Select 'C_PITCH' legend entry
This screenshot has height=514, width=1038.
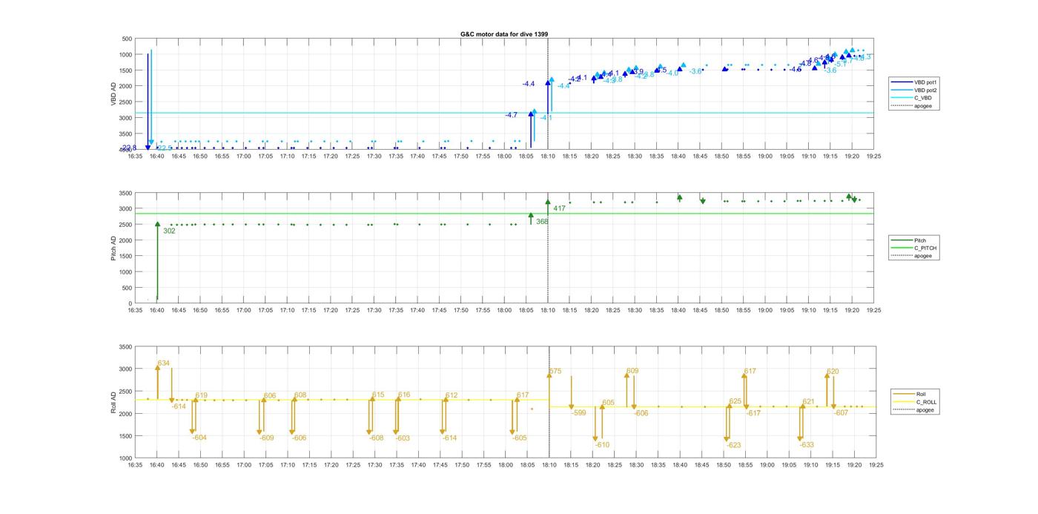[925, 248]
